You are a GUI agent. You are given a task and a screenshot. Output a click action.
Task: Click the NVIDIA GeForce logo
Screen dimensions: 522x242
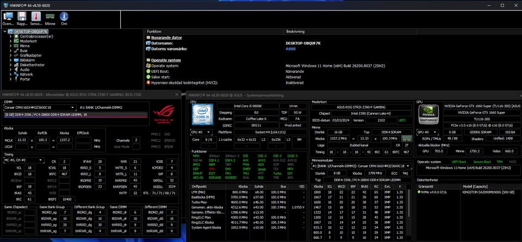click(428, 114)
